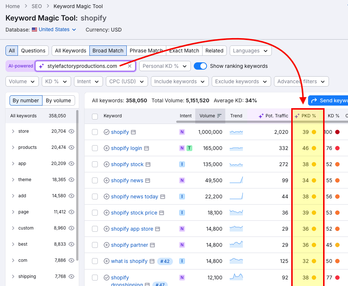Open the Languages dropdown
This screenshot has width=348, height=286.
(x=250, y=51)
